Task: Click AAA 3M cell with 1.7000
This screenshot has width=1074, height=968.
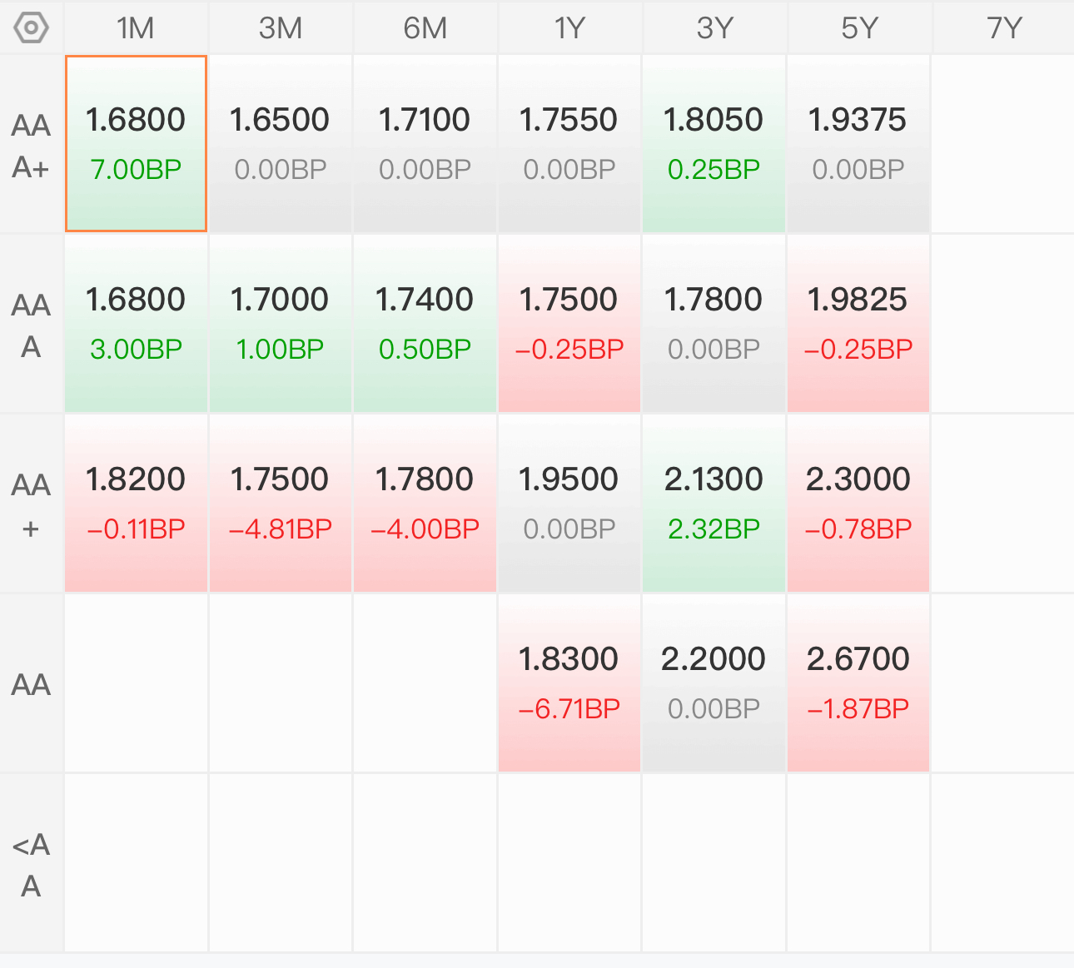Action: coord(280,324)
